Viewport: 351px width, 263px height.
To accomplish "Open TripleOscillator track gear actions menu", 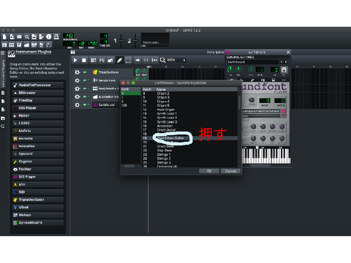I will click(x=78, y=72).
